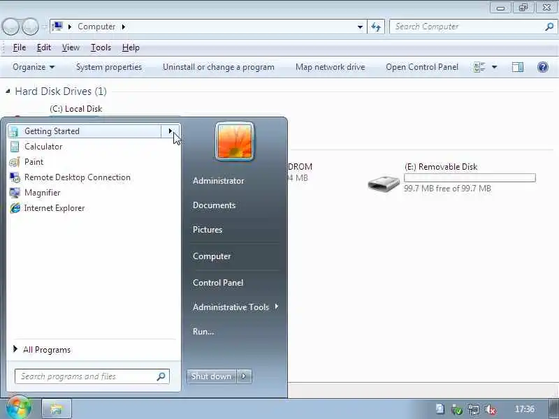Click the Shut down button
This screenshot has width=559, height=419.
tap(212, 376)
